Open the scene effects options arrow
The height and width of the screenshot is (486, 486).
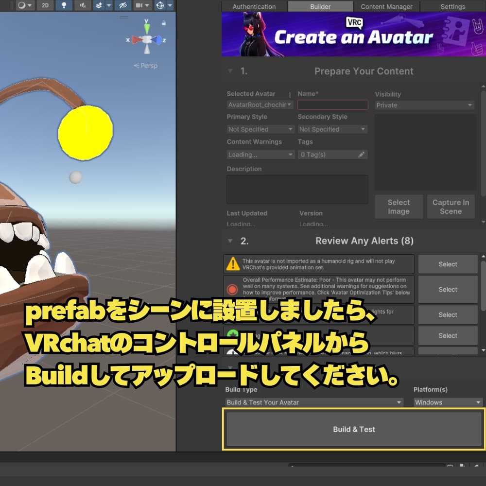pos(109,5)
